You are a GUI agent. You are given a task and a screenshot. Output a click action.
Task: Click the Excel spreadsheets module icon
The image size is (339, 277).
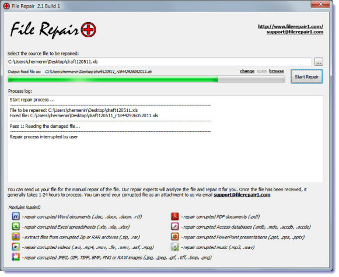[16, 226]
